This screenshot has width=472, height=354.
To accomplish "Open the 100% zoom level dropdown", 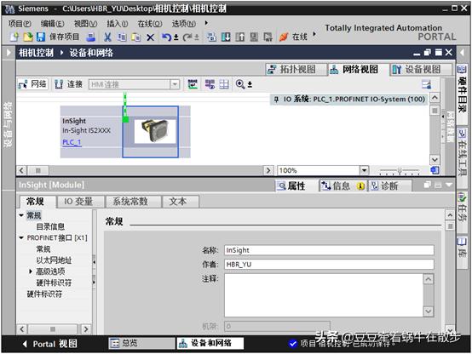I will 365,170.
